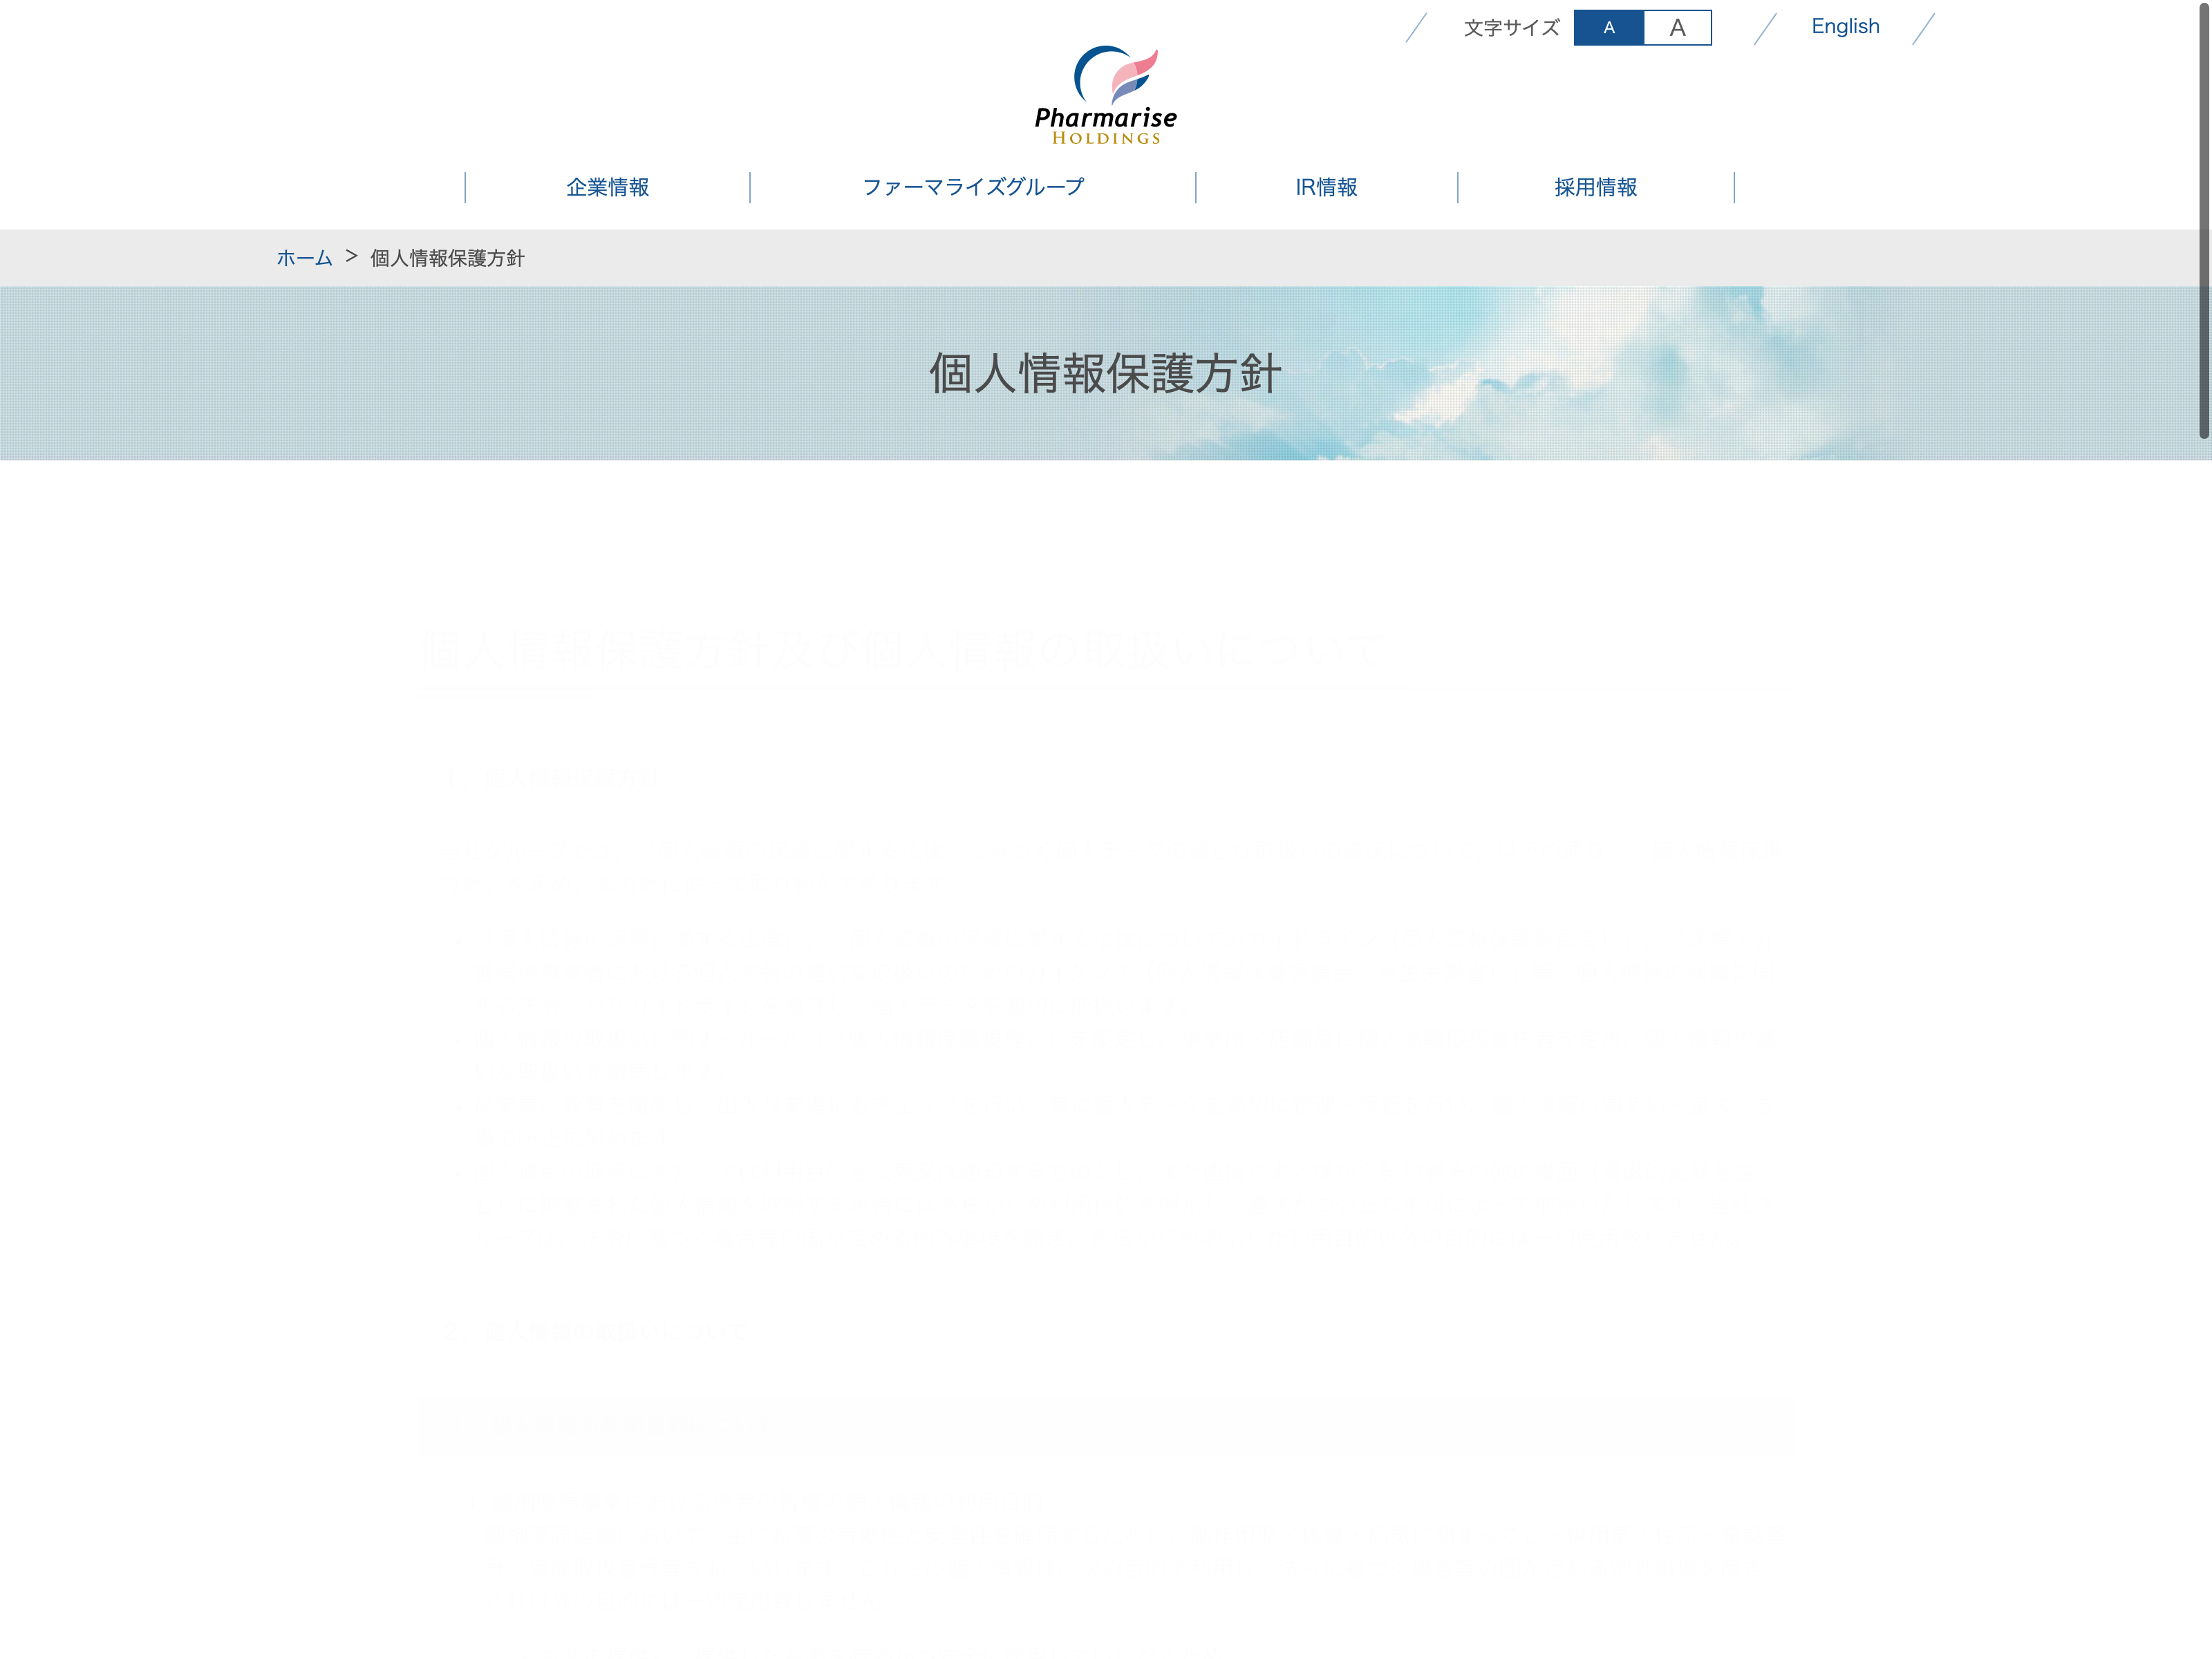Image resolution: width=2212 pixels, height=1659 pixels.
Task: Click the breadcrumb arrow separator
Action: (351, 257)
